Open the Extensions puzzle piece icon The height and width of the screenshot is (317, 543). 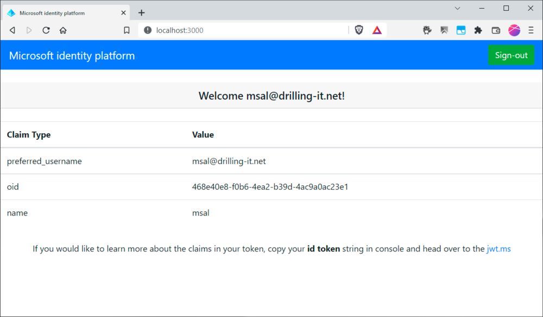click(478, 30)
